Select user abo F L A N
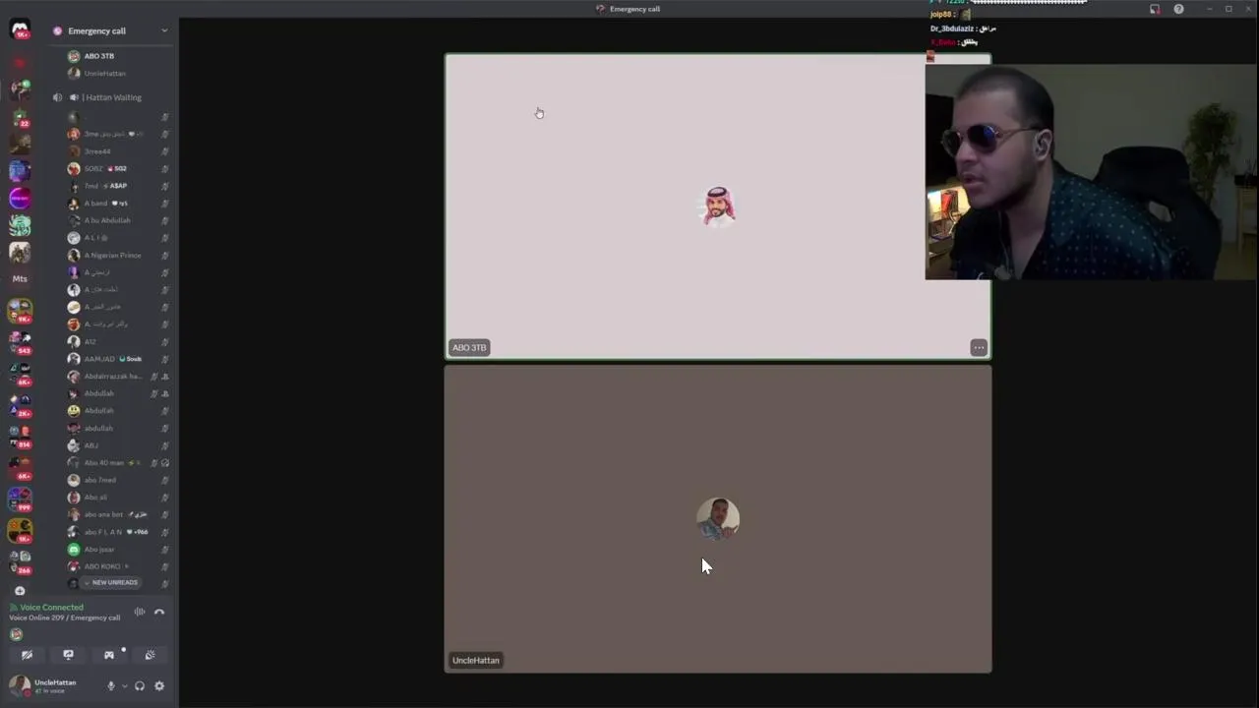The width and height of the screenshot is (1259, 708). click(x=116, y=532)
